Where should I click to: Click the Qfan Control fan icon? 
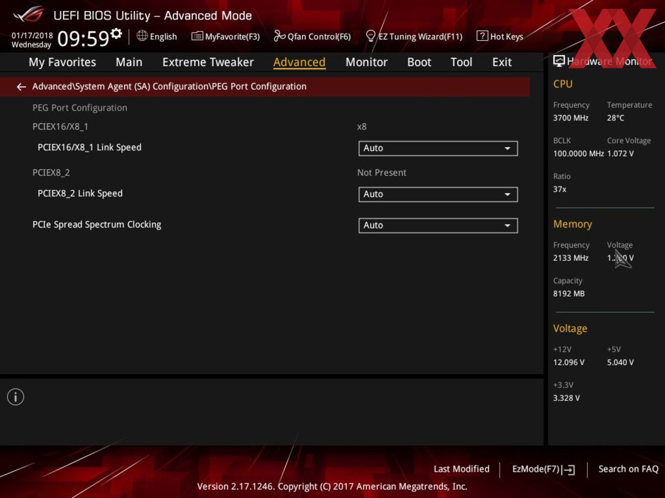point(279,36)
